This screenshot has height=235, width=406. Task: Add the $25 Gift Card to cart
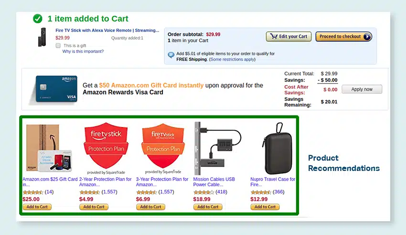pyautogui.click(x=37, y=207)
